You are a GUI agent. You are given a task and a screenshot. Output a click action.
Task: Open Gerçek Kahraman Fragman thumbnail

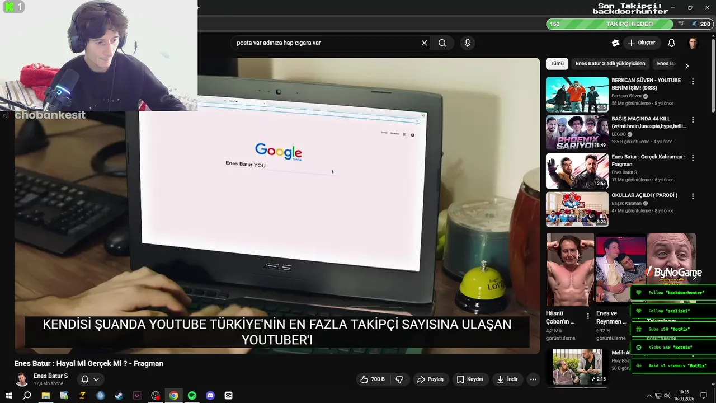577,171
